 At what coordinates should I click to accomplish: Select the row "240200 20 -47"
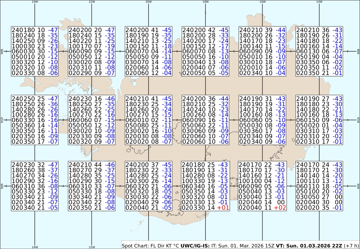coord(92,30)
